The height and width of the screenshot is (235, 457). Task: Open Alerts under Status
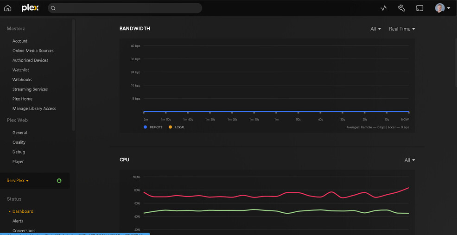pos(18,221)
